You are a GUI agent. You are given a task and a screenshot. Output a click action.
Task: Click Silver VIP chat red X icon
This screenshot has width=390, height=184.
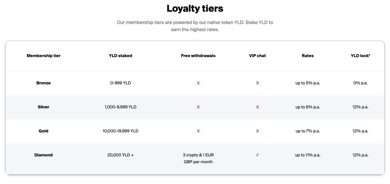pos(258,107)
